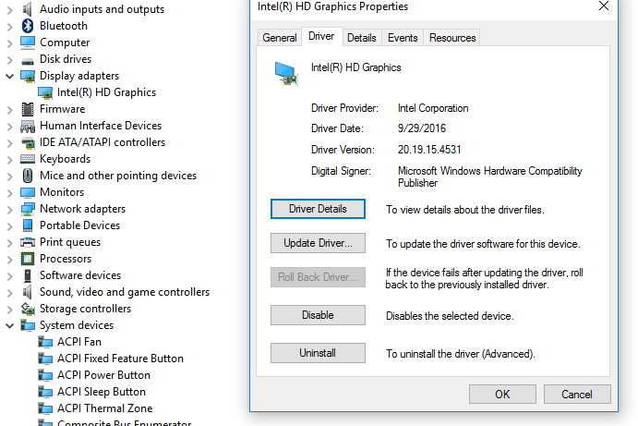Click the System devices folder icon

coord(28,325)
